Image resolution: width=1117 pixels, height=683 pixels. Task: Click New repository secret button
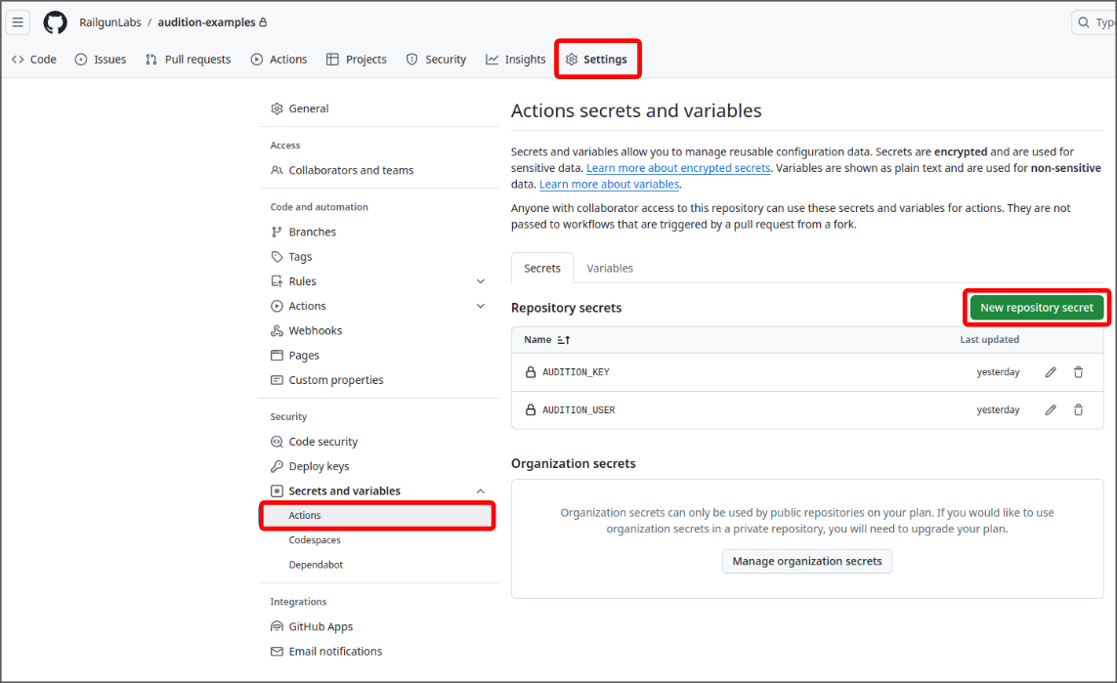coord(1036,308)
